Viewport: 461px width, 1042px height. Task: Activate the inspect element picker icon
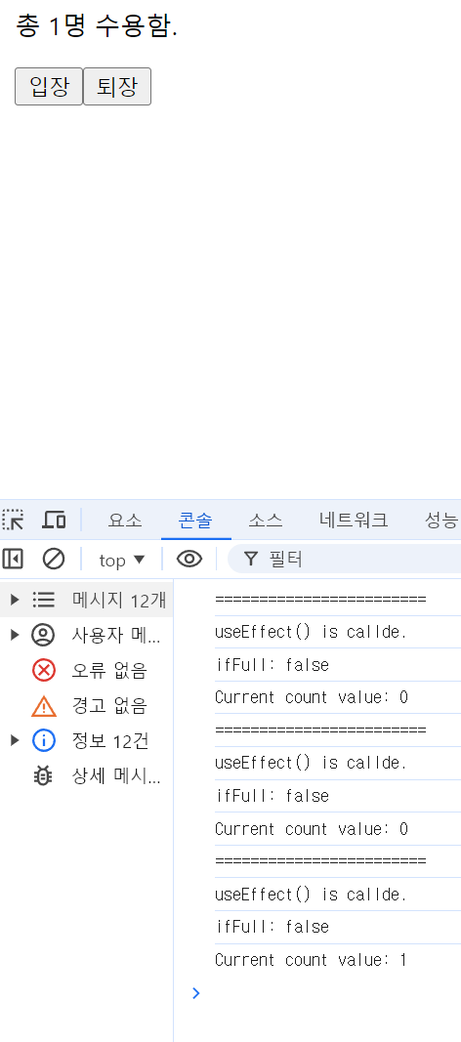click(x=13, y=520)
